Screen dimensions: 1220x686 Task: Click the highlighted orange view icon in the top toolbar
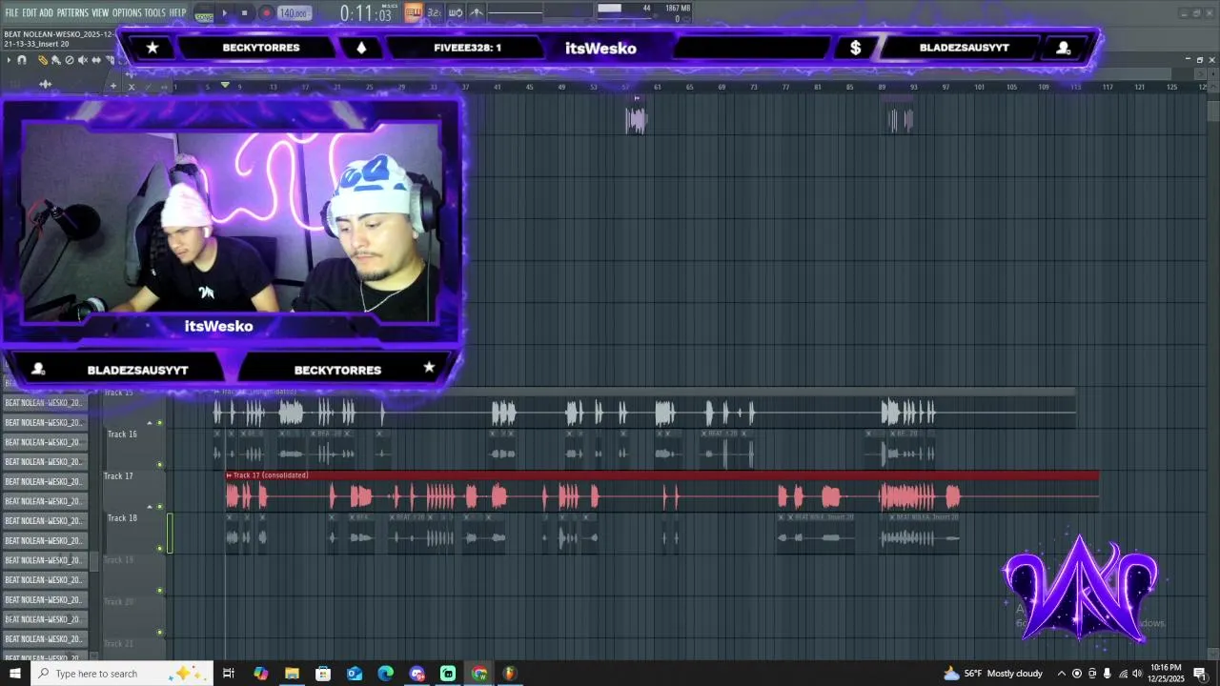[414, 12]
